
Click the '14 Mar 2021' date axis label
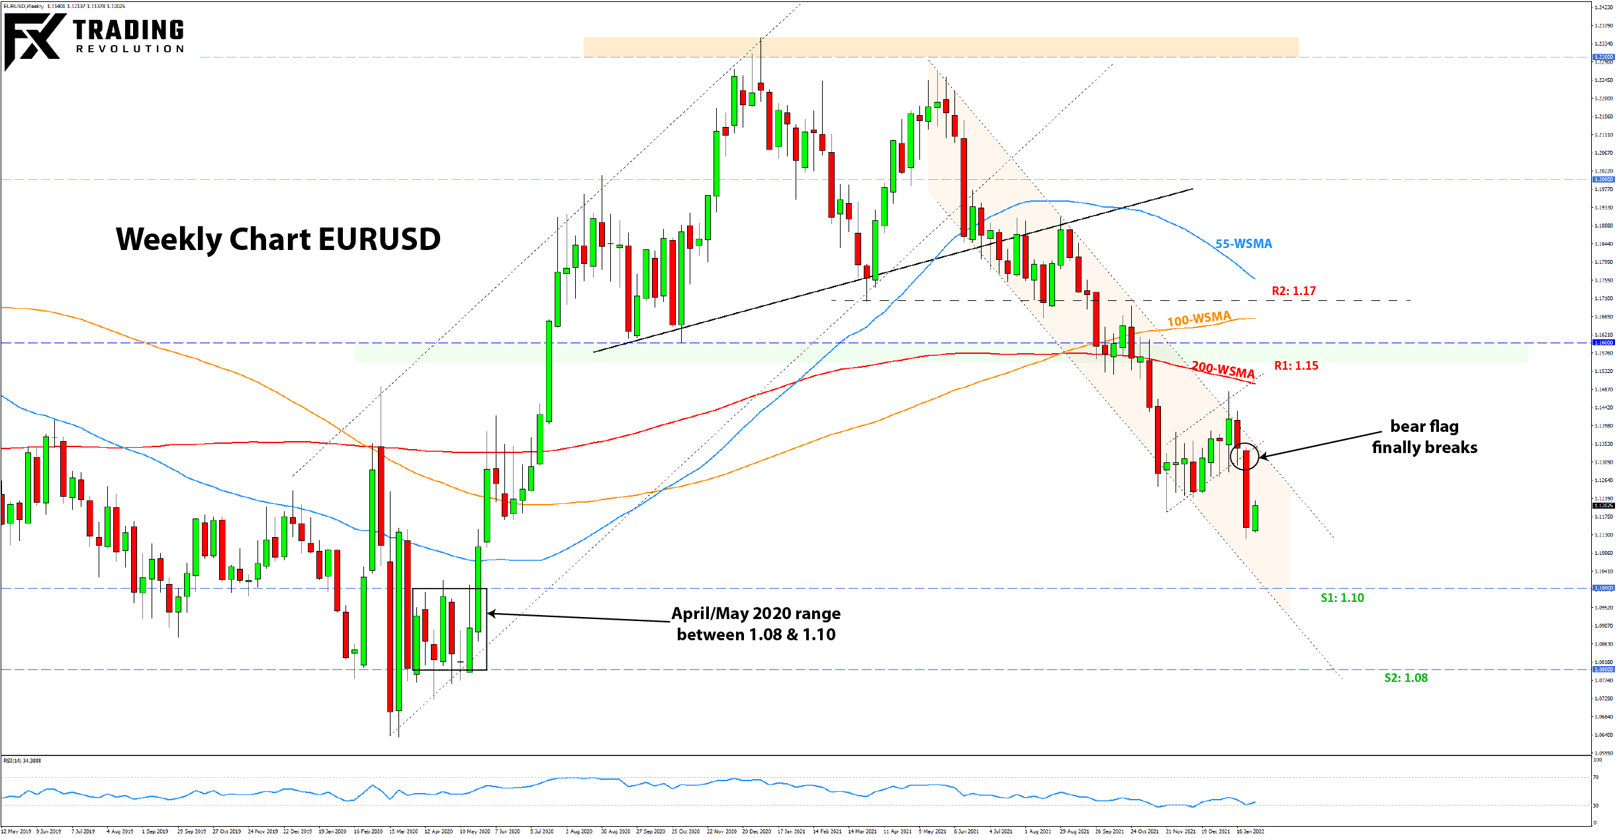(x=862, y=831)
